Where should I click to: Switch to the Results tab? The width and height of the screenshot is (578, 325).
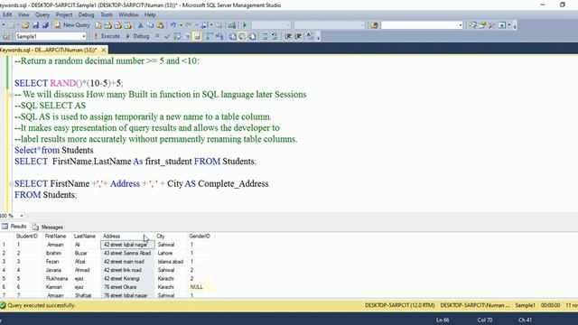tap(14, 227)
